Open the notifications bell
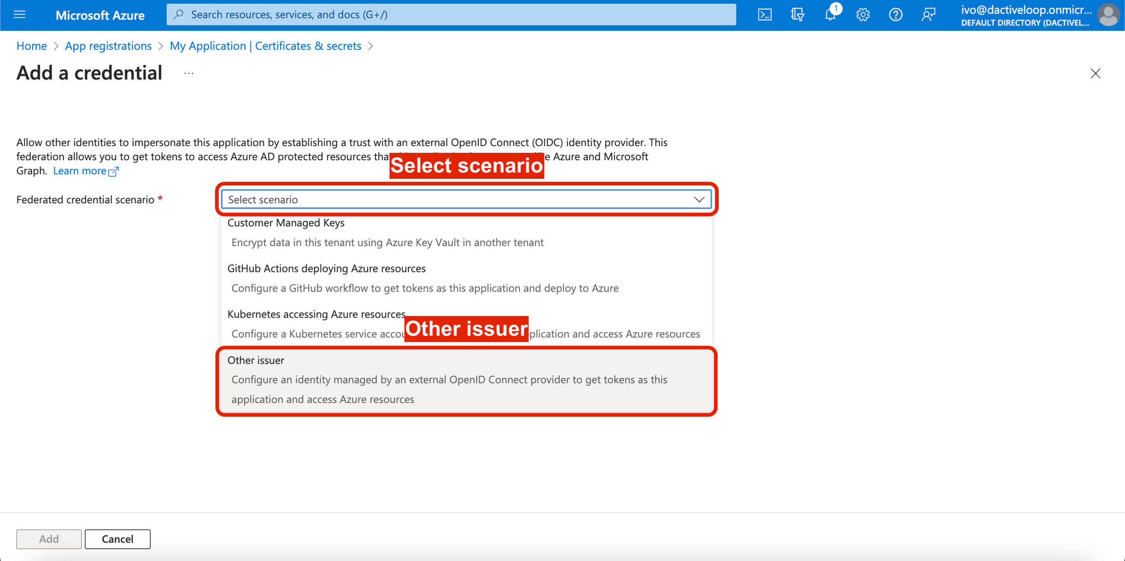The height and width of the screenshot is (561, 1125). pyautogui.click(x=830, y=15)
